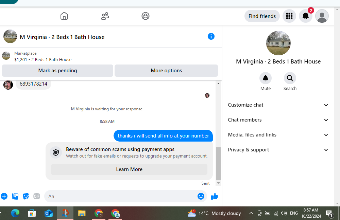
Task: Open the Facebook Home icon
Action: 64,16
